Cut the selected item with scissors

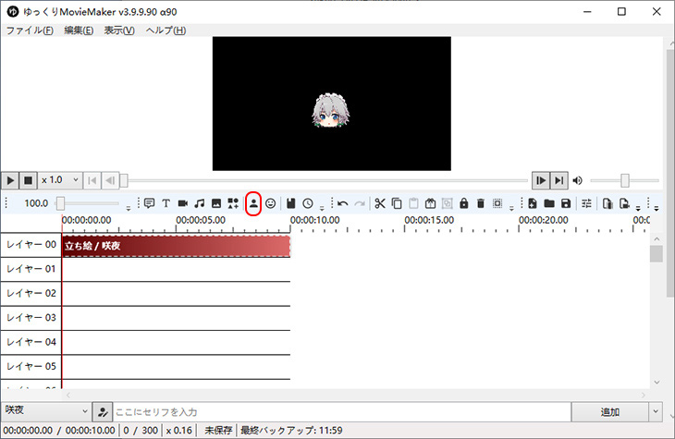[380, 203]
